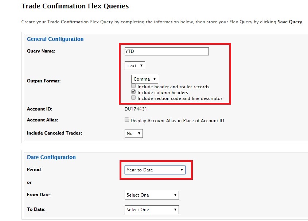308x221 pixels.
Task: Click the Query Name text field
Action: pyautogui.click(x=167, y=51)
